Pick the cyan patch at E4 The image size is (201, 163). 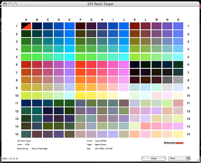pos(69,49)
